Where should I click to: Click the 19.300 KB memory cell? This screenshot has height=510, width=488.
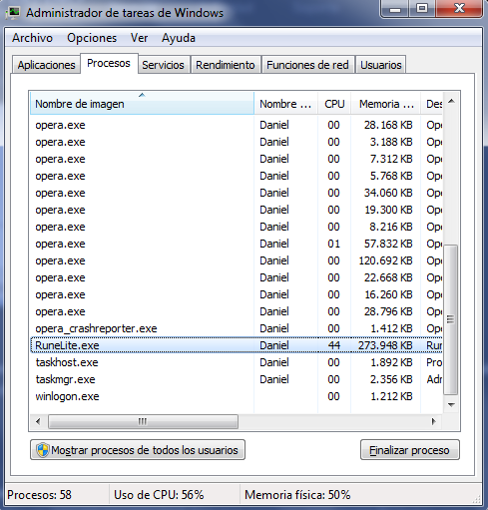388,210
